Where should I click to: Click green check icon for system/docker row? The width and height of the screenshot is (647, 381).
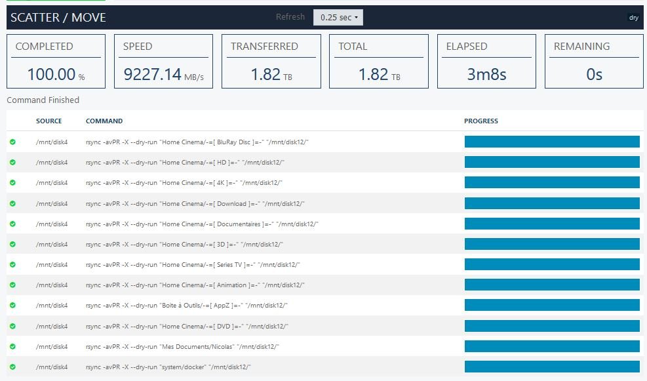13,367
